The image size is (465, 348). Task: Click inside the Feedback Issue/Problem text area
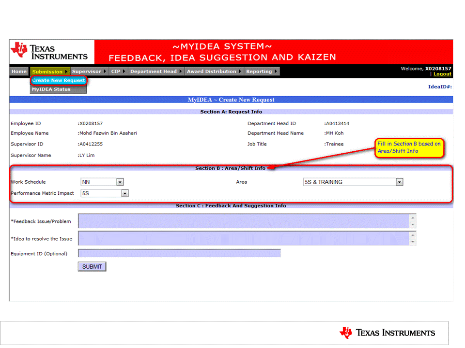[x=244, y=221]
